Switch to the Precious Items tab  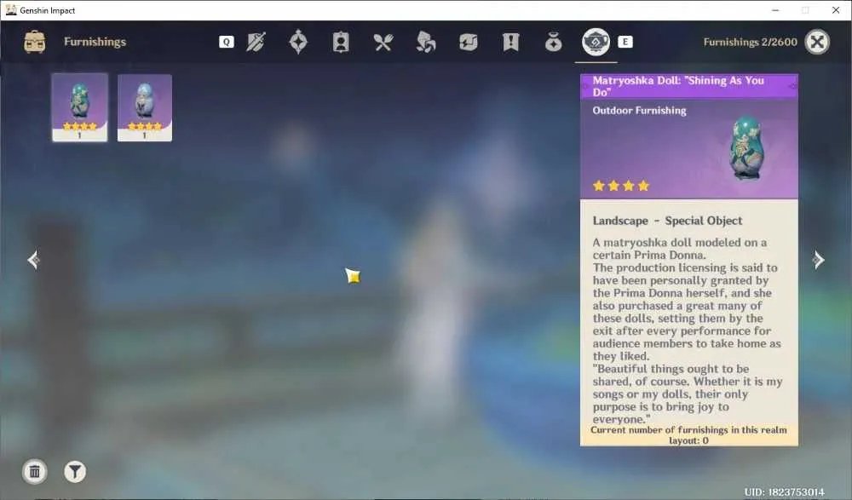553,42
